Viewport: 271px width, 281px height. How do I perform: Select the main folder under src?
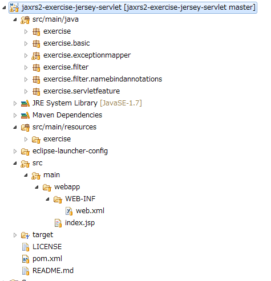[x=51, y=175]
